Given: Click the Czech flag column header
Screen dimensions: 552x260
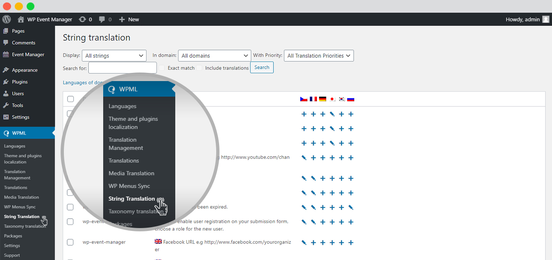Looking at the screenshot, I should (x=304, y=99).
